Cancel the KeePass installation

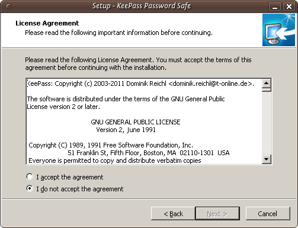268,214
